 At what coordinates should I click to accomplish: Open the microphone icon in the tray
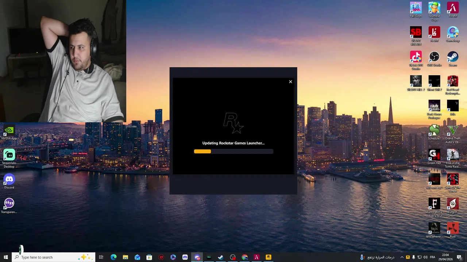414,257
